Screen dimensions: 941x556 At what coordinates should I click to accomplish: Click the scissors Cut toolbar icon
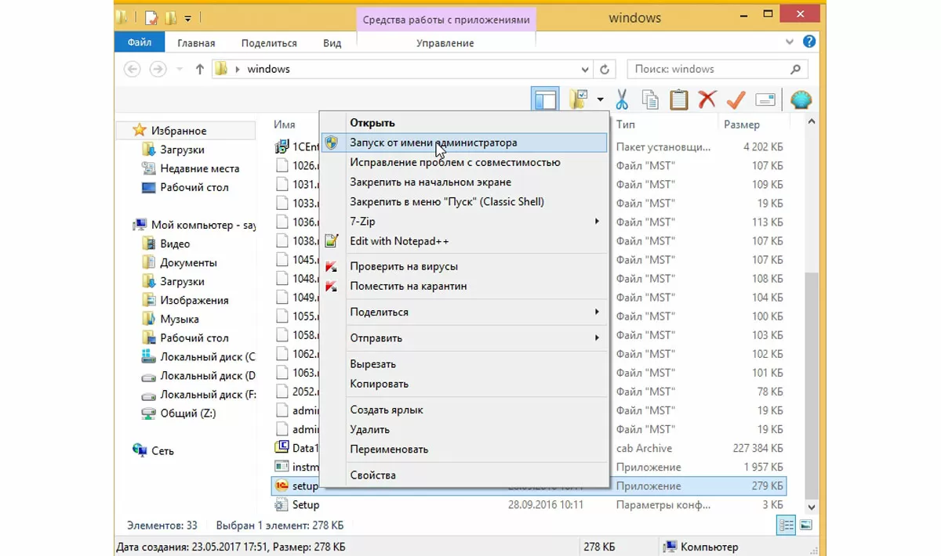tap(622, 99)
